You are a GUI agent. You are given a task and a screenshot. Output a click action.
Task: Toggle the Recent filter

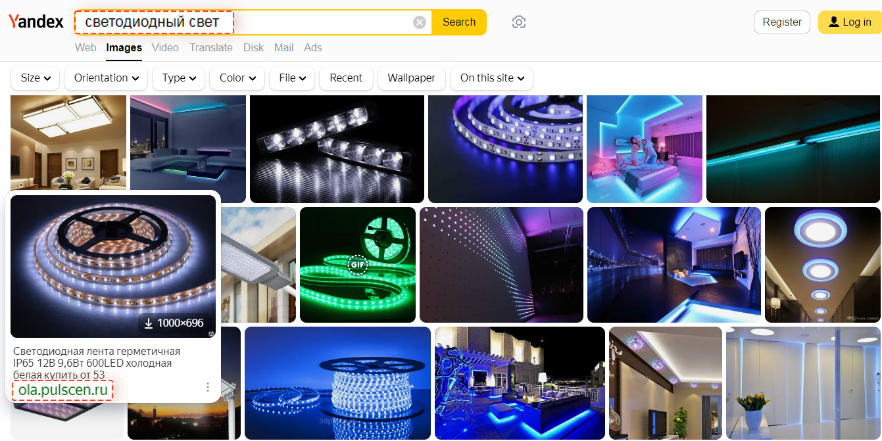tap(346, 78)
